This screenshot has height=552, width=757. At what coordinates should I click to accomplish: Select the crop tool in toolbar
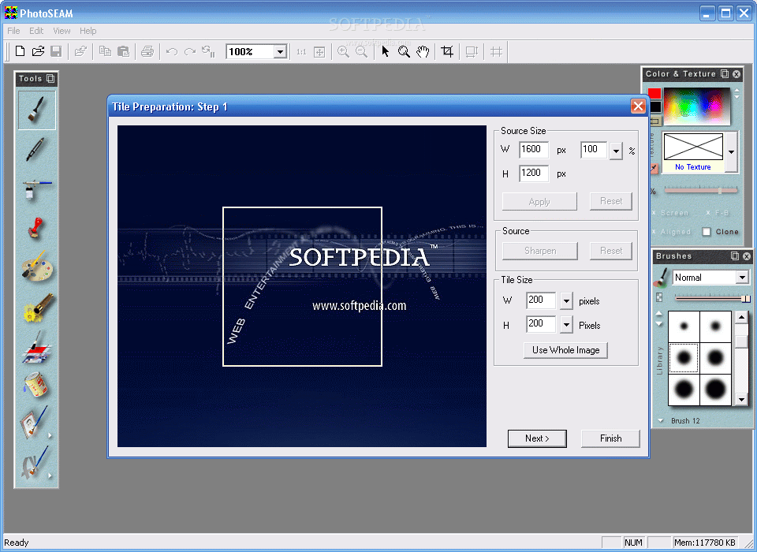pyautogui.click(x=448, y=51)
